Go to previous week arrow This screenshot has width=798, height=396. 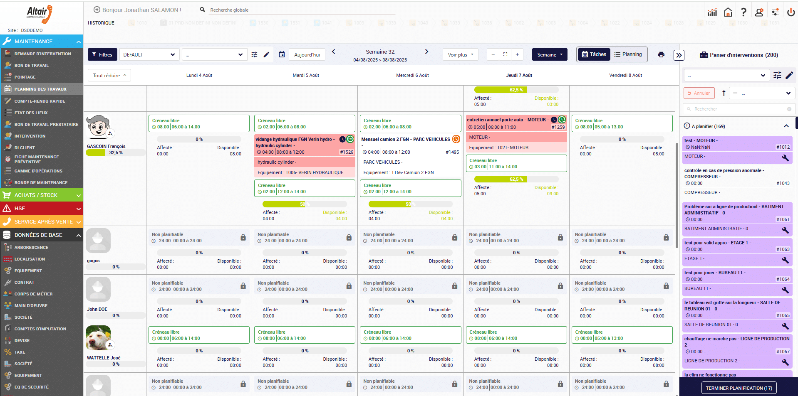point(333,52)
